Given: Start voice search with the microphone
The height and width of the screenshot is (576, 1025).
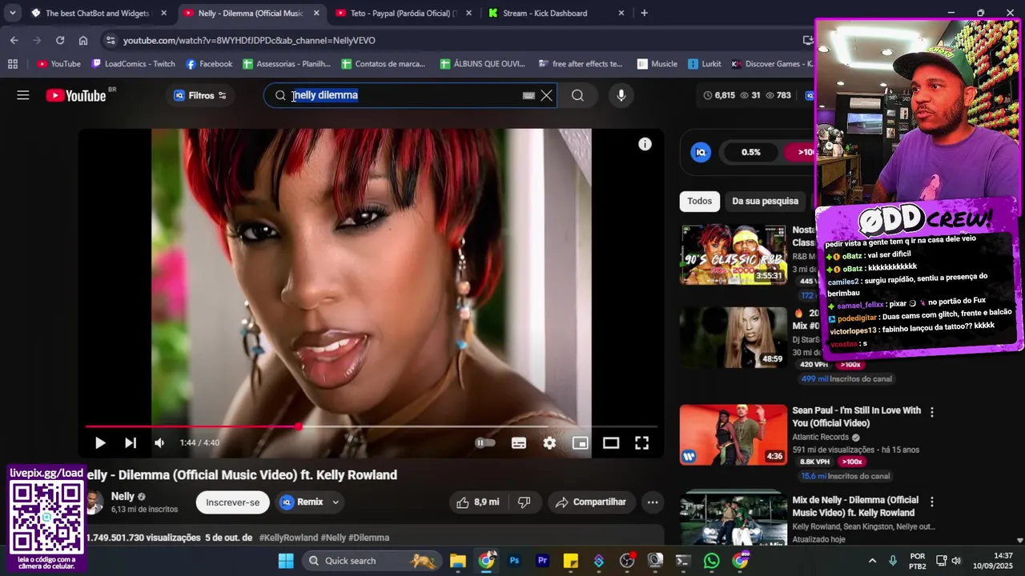Looking at the screenshot, I should point(621,95).
